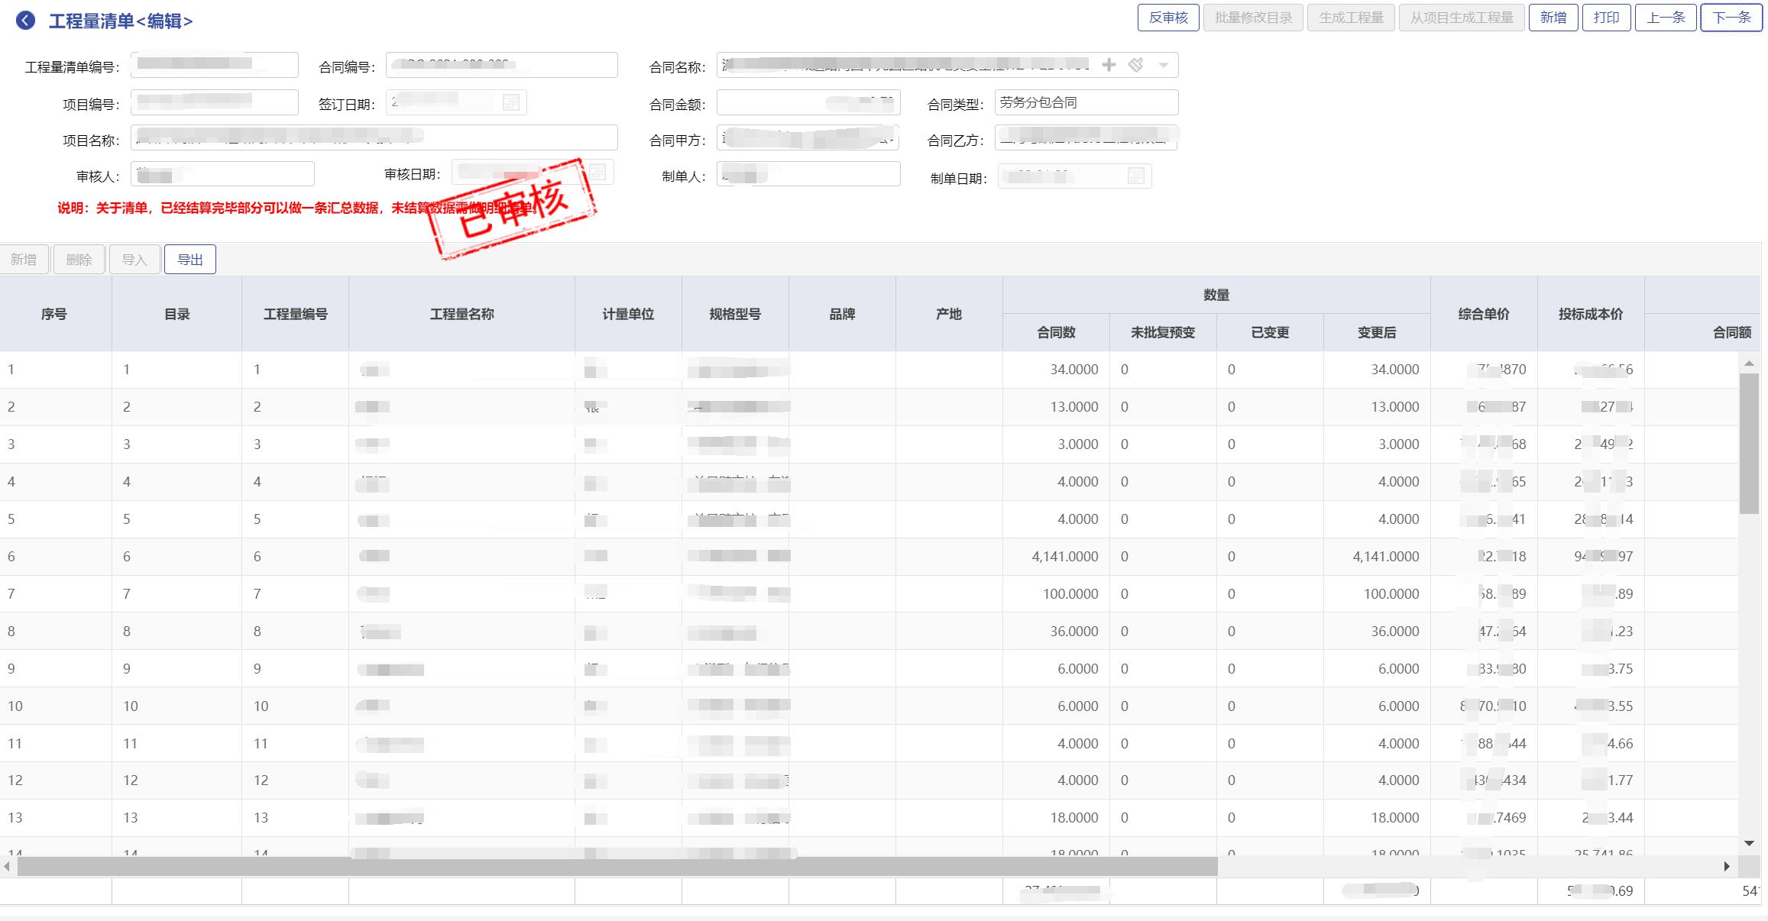Click the 制单人 input field
This screenshot has height=921, width=1768.
(x=808, y=174)
